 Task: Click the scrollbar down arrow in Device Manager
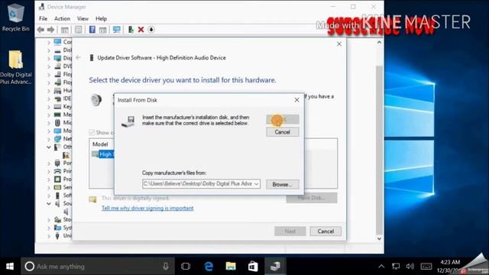click(379, 239)
